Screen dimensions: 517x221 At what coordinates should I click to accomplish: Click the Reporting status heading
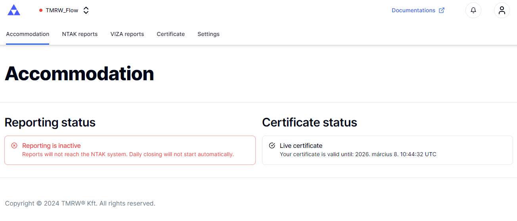coord(50,123)
